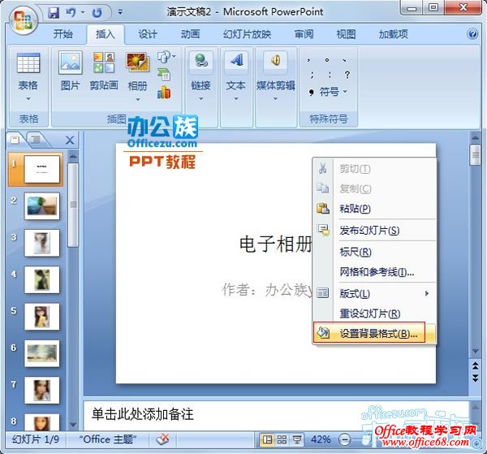Switch to the 审阅 ribbon tab

304,34
